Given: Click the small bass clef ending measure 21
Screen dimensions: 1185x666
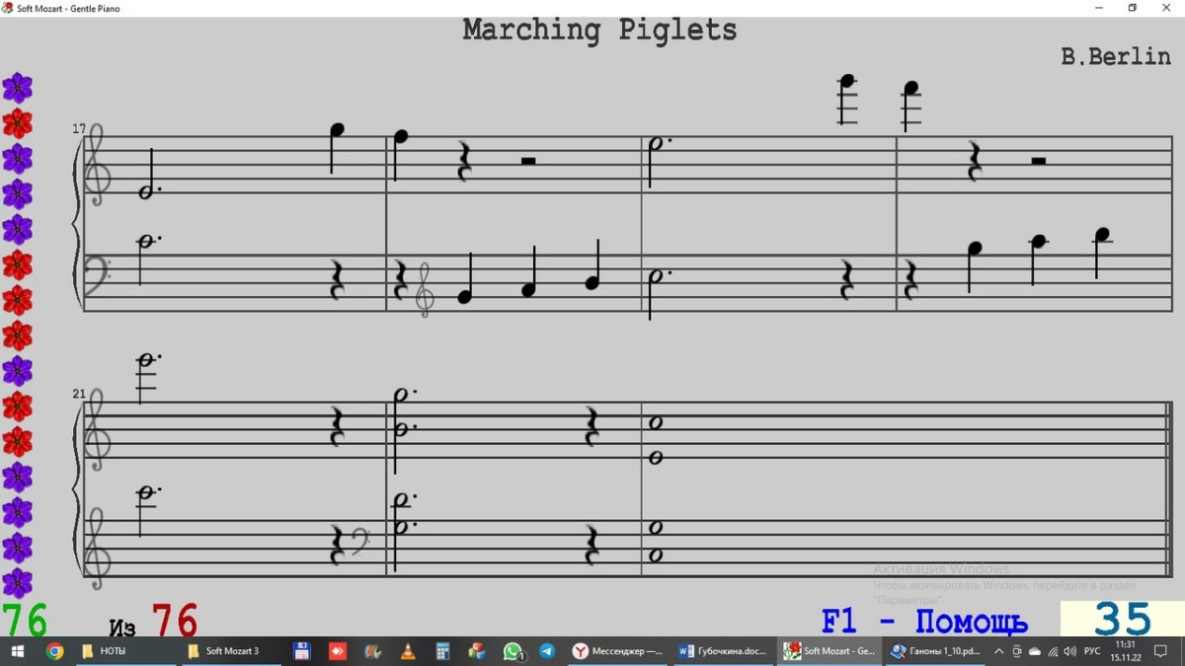Looking at the screenshot, I should pyautogui.click(x=359, y=540).
